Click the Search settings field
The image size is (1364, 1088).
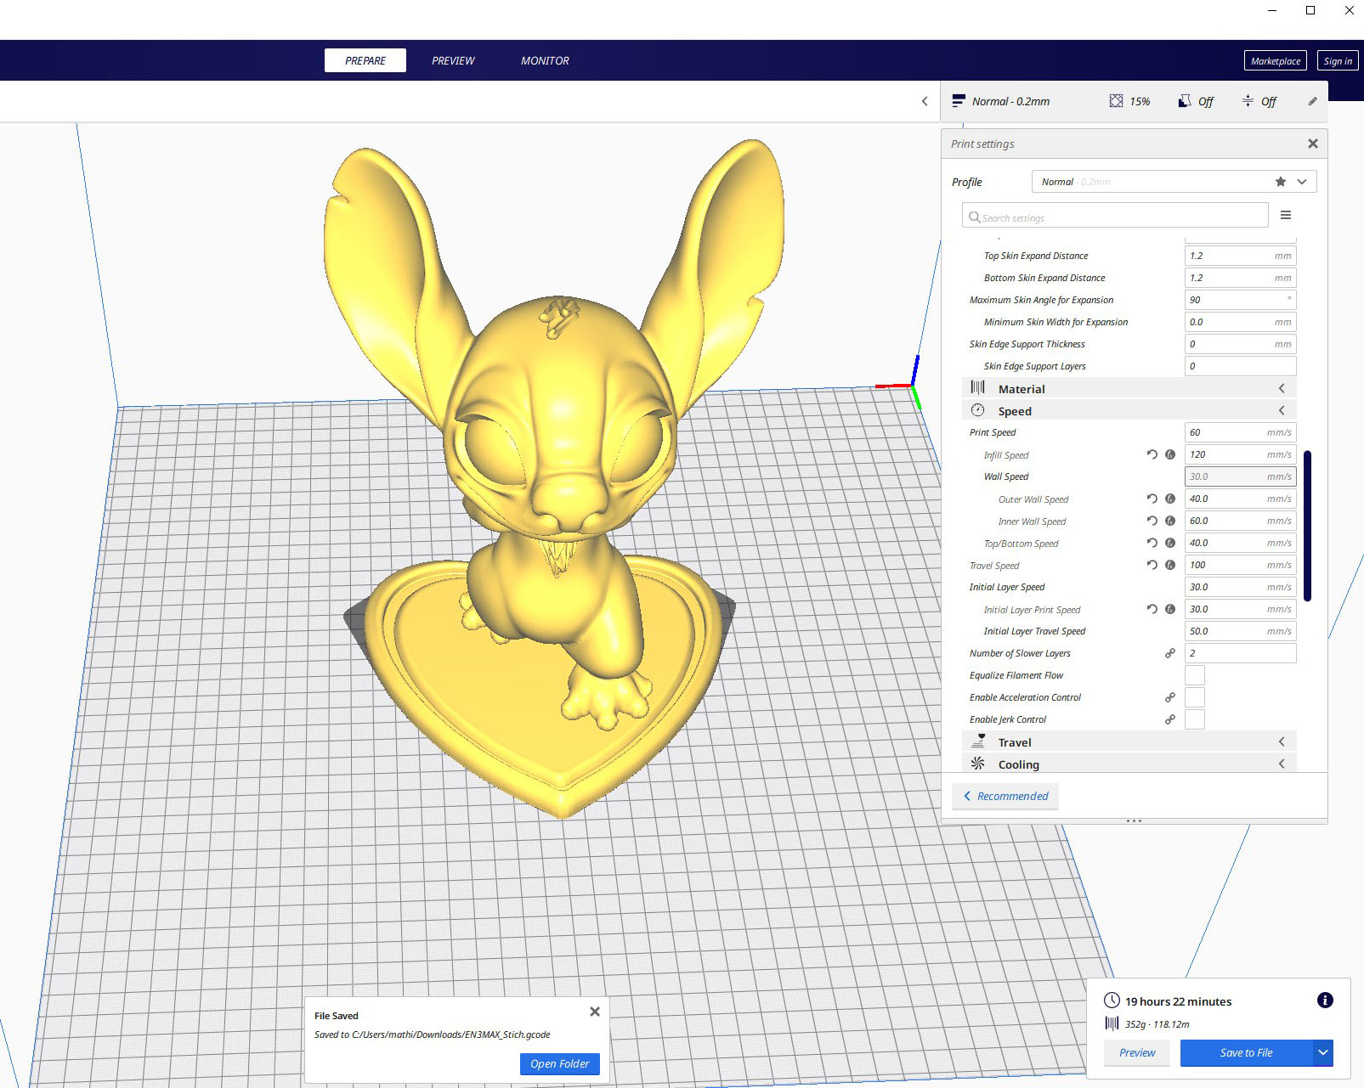coord(1115,216)
